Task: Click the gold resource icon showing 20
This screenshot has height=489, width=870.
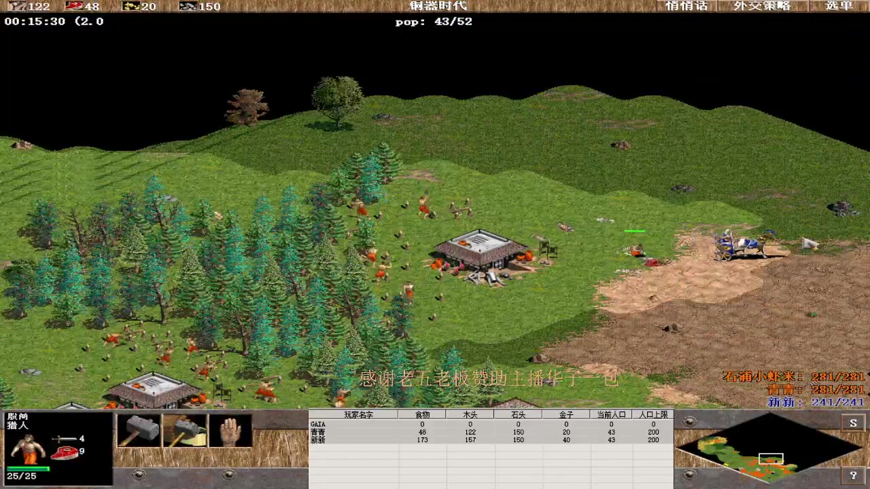Action: pos(130,6)
